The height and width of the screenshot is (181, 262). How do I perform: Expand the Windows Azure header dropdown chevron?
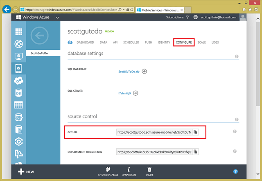(x=57, y=18)
